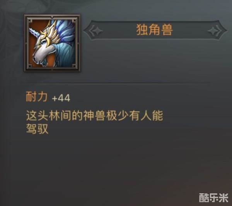Select the 独角兽 title text

click(154, 30)
